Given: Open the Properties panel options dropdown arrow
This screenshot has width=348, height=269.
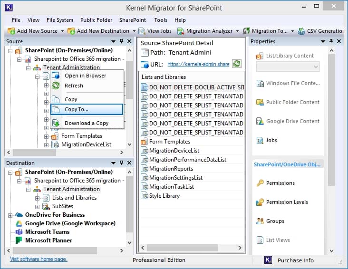Looking at the screenshot, I should (x=323, y=41).
